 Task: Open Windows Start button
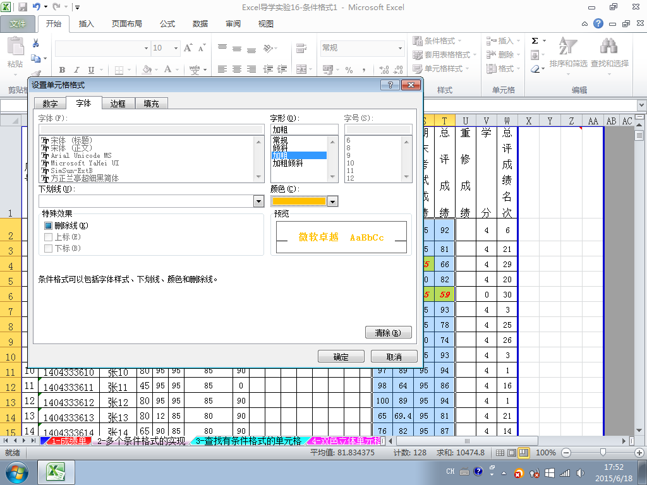16,472
